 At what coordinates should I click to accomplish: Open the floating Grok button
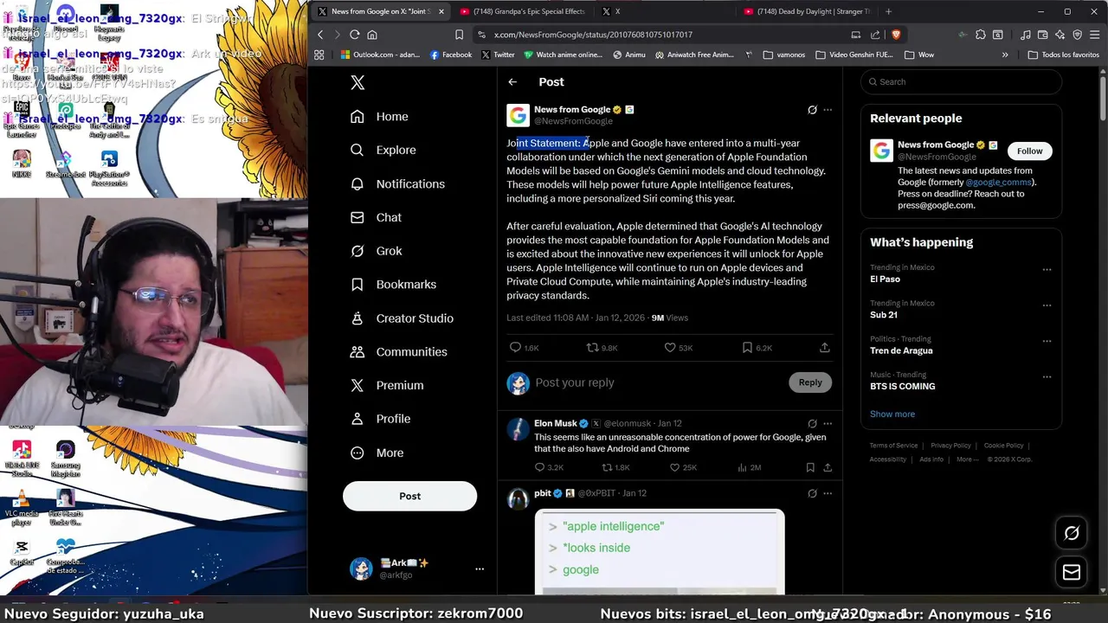coord(1072,533)
